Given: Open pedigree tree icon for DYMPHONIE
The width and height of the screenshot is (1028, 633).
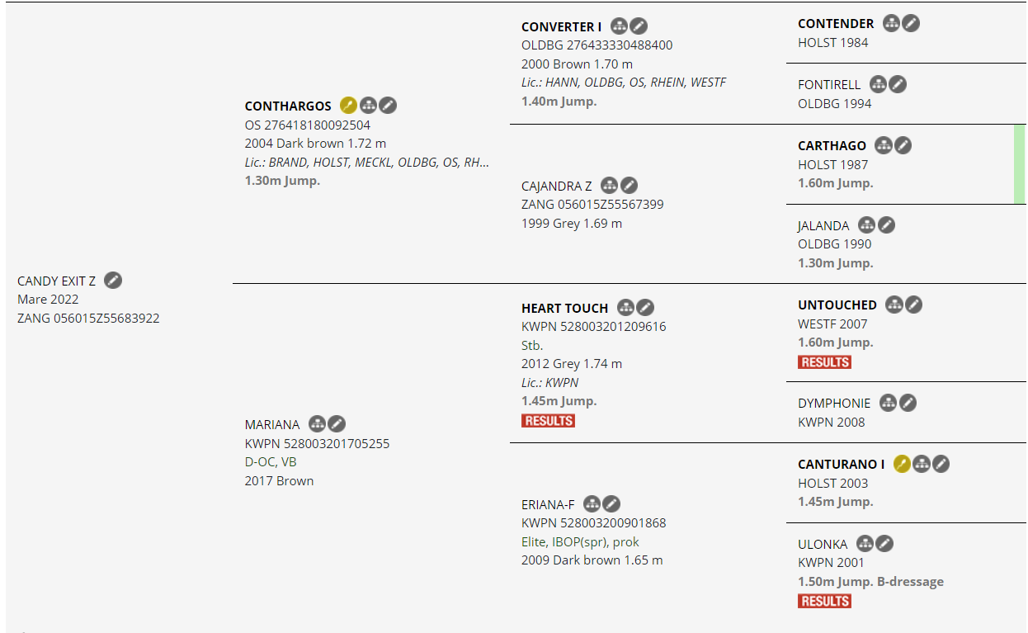Looking at the screenshot, I should [x=888, y=403].
